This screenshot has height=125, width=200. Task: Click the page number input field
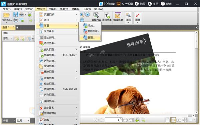tap(114, 120)
